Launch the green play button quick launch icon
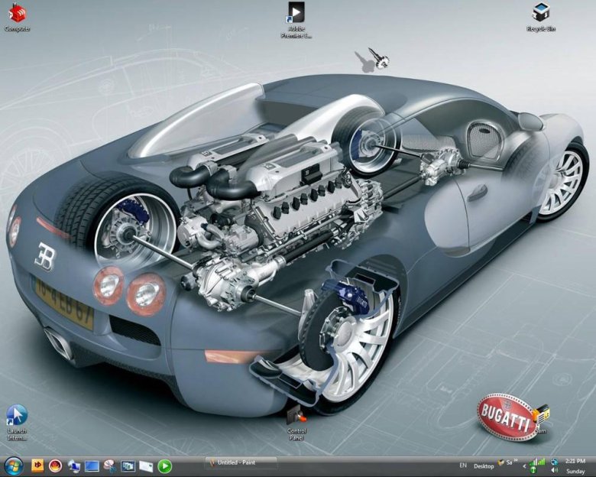The width and height of the screenshot is (596, 477). coord(164,466)
